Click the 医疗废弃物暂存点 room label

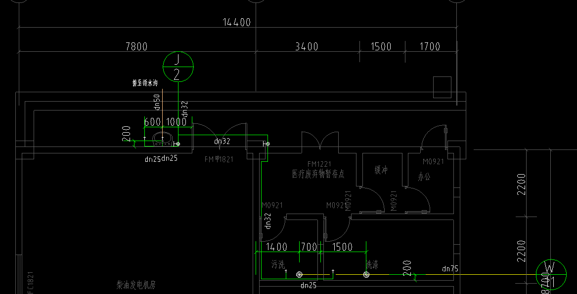318,174
